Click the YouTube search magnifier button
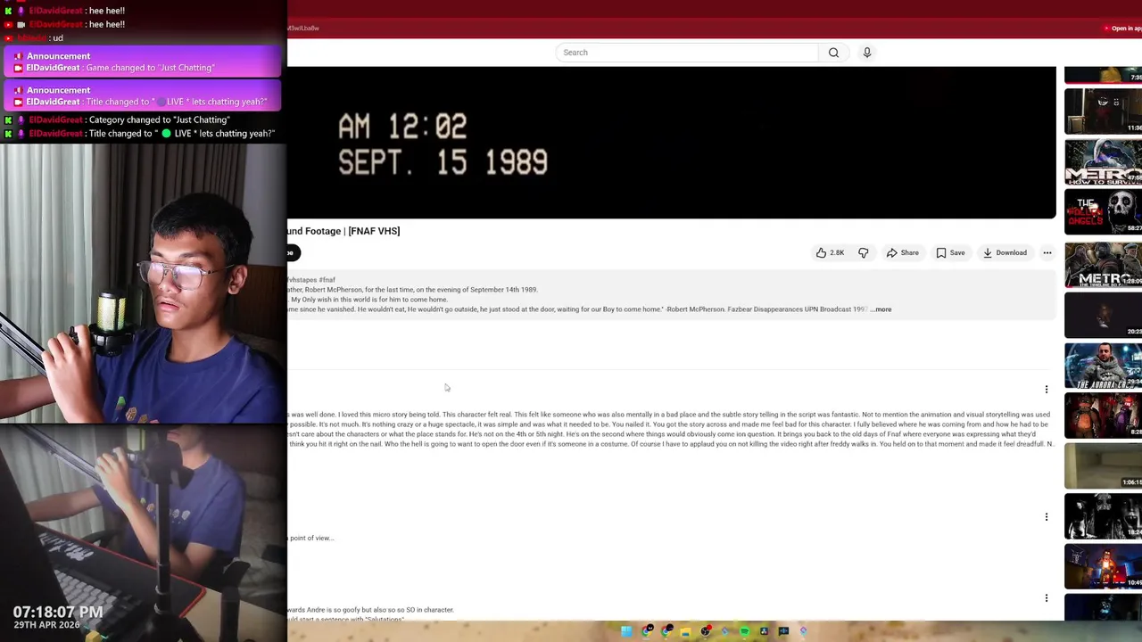 click(833, 53)
